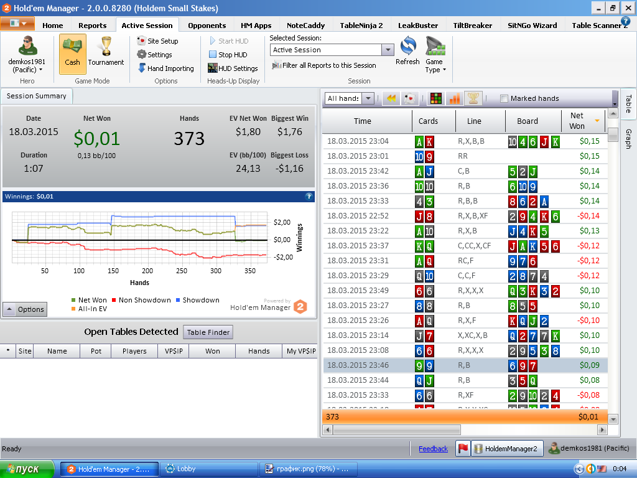Click the Showdown legend swatch
Screen dimensions: 637x478
click(178, 300)
